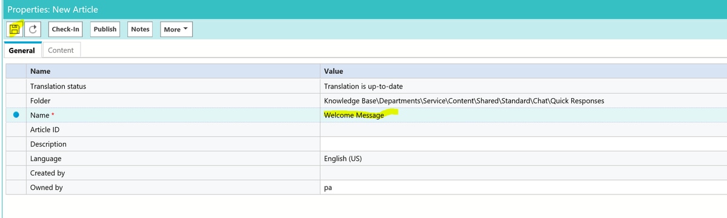Select the Language row label
Viewport: 727px width, 218px height.
pyautogui.click(x=46, y=159)
